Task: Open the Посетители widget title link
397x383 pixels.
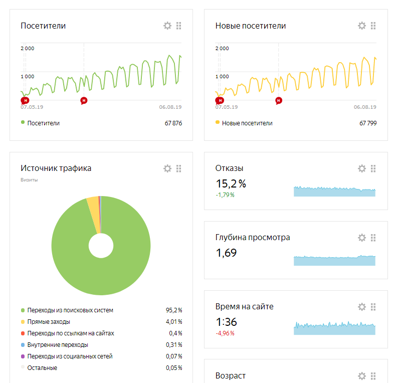Action: tap(43, 26)
